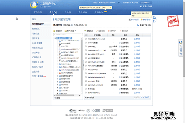This screenshot has width=185, height=123.
Task: Expand the 采购部wed2 tree node
Action: pos(57,79)
